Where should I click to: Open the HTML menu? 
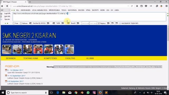coord(88,10)
